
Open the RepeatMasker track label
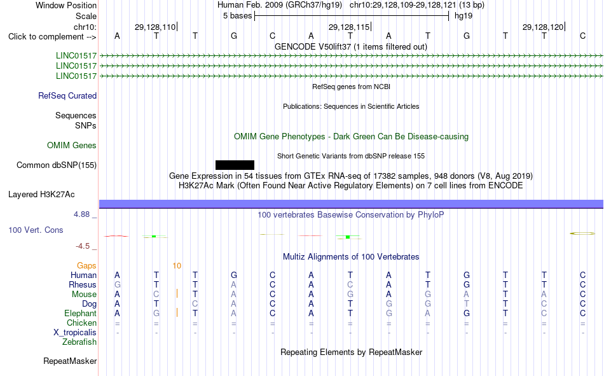pyautogui.click(x=70, y=361)
